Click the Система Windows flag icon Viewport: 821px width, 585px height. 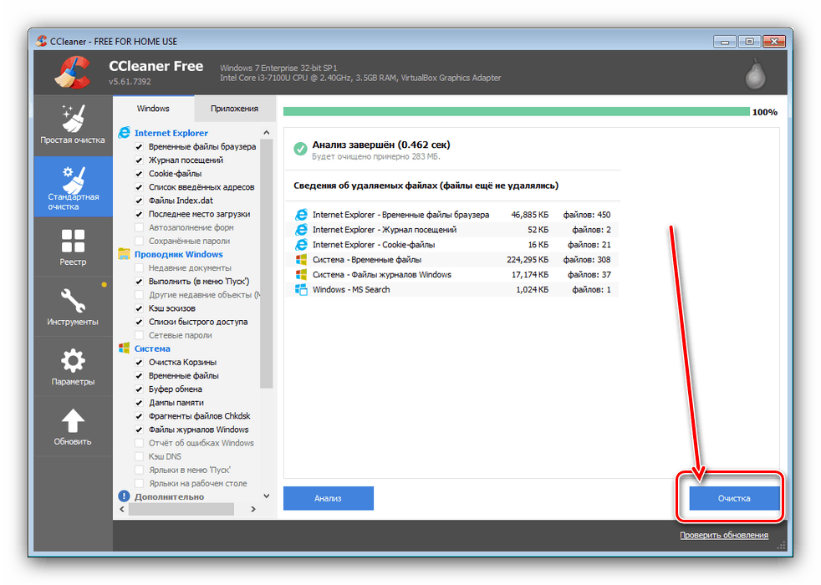pos(124,348)
